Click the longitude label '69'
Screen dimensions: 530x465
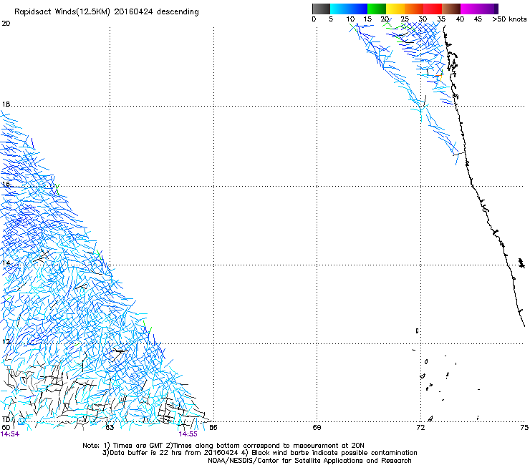click(317, 428)
